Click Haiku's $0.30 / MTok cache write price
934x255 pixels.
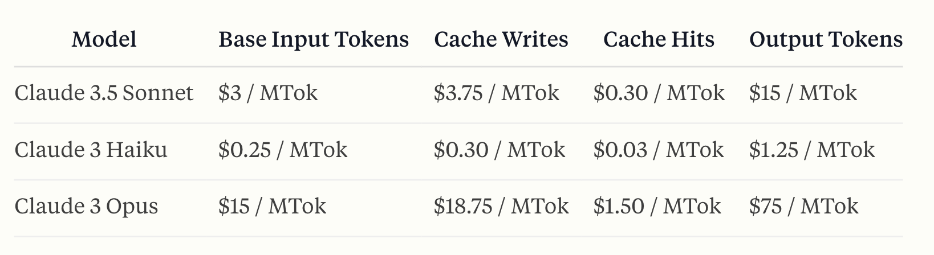[x=499, y=150]
